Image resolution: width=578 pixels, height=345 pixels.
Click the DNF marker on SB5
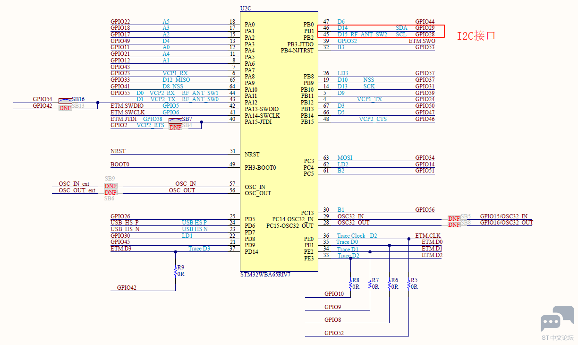point(454,218)
